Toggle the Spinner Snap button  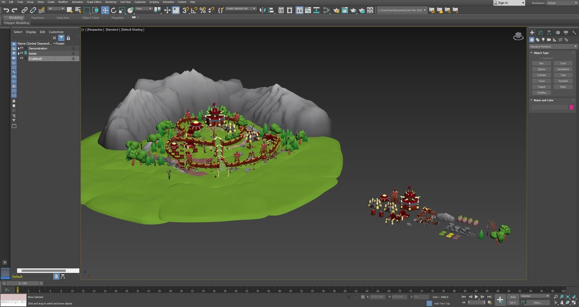[x=211, y=10]
